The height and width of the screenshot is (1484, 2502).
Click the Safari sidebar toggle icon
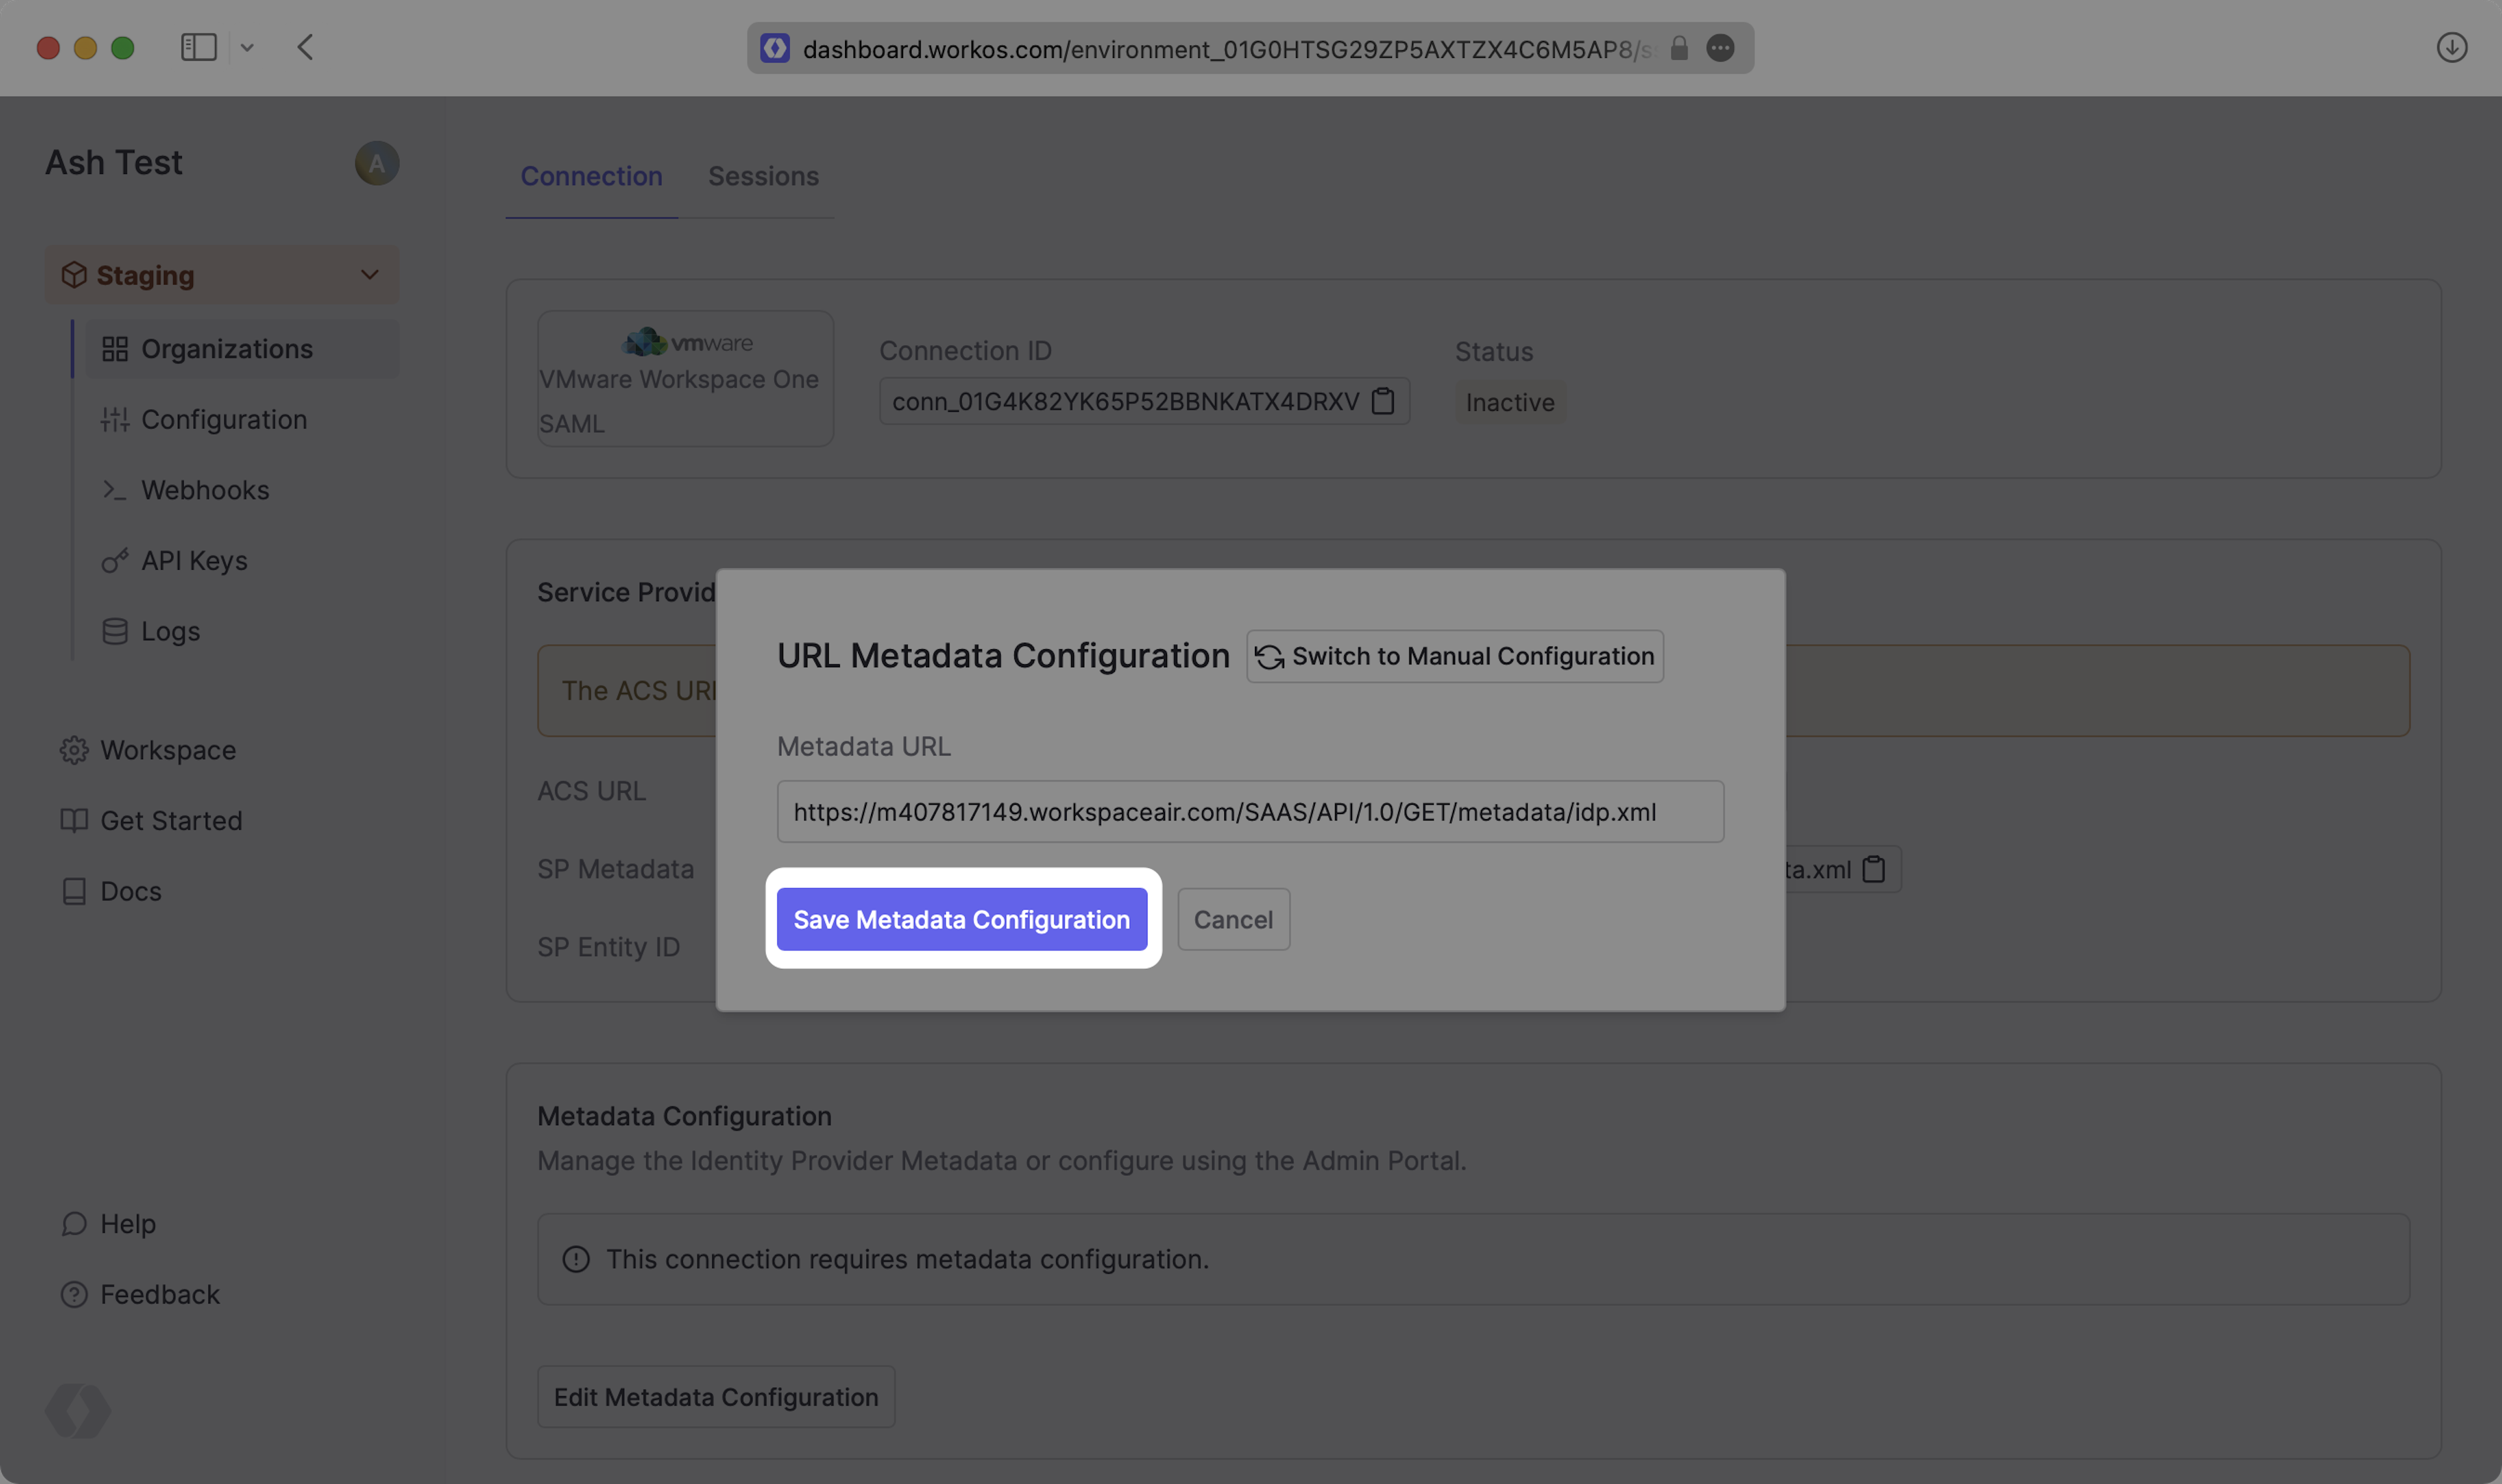tap(198, 47)
